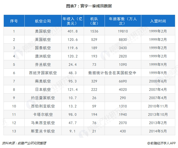Viewport: 178px width, 148px height.
Task: Click the 美国航空 cell
Action: click(43, 31)
